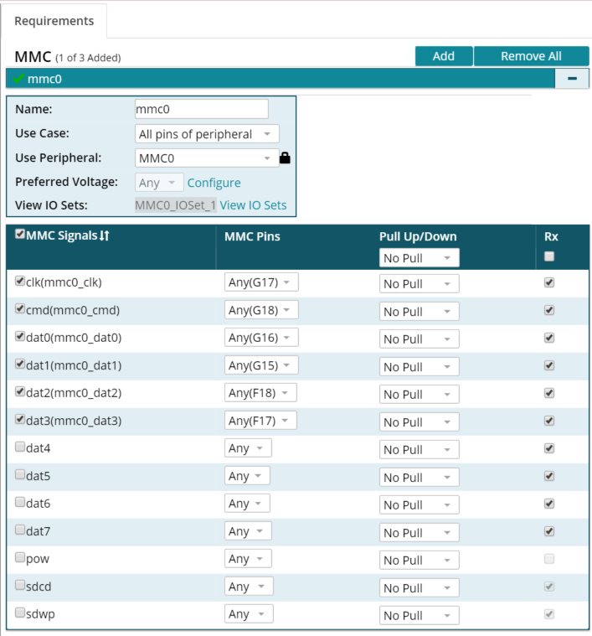Enable the sdwp signal checkbox
The height and width of the screenshot is (636, 592).
(20, 612)
